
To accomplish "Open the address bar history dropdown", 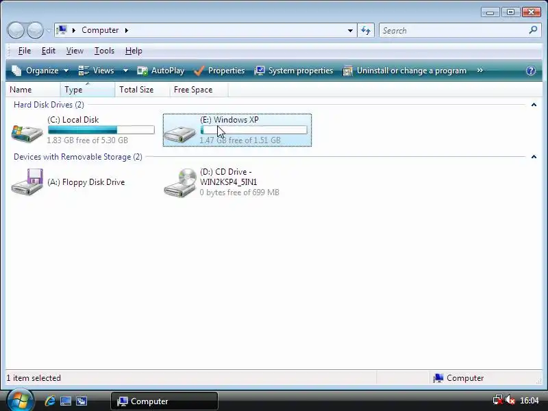I will (x=350, y=30).
